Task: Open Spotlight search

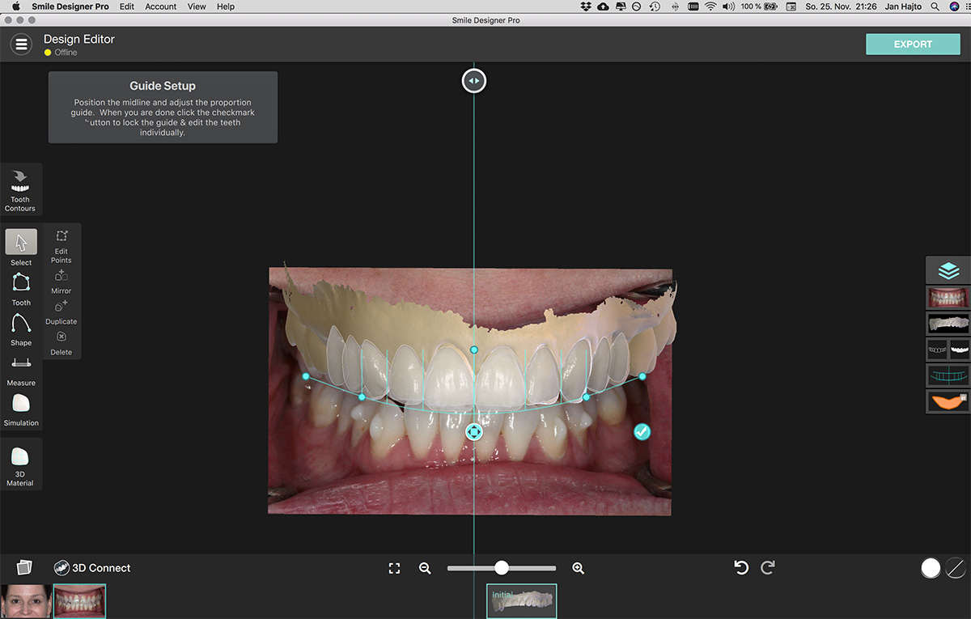Action: 935,6
